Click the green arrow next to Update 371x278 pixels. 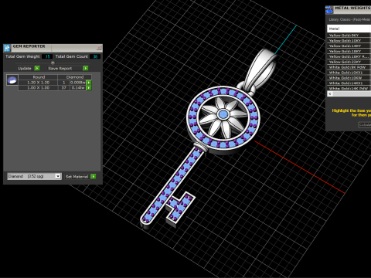(x=37, y=68)
